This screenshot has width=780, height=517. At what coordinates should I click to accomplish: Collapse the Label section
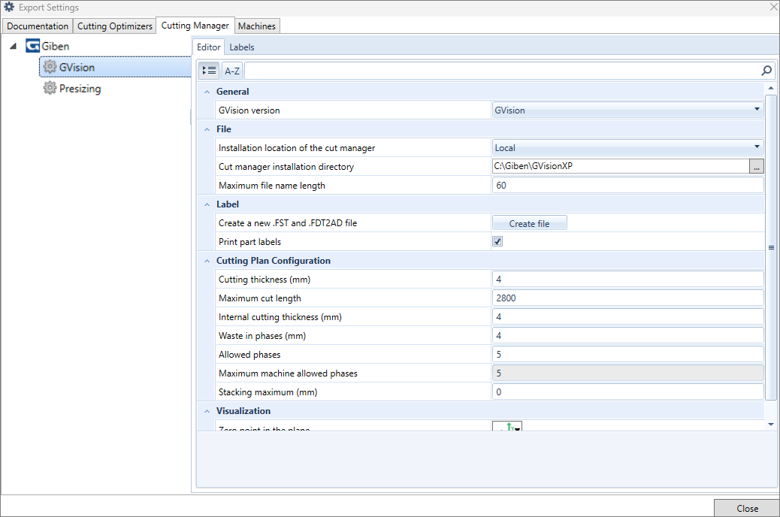207,204
